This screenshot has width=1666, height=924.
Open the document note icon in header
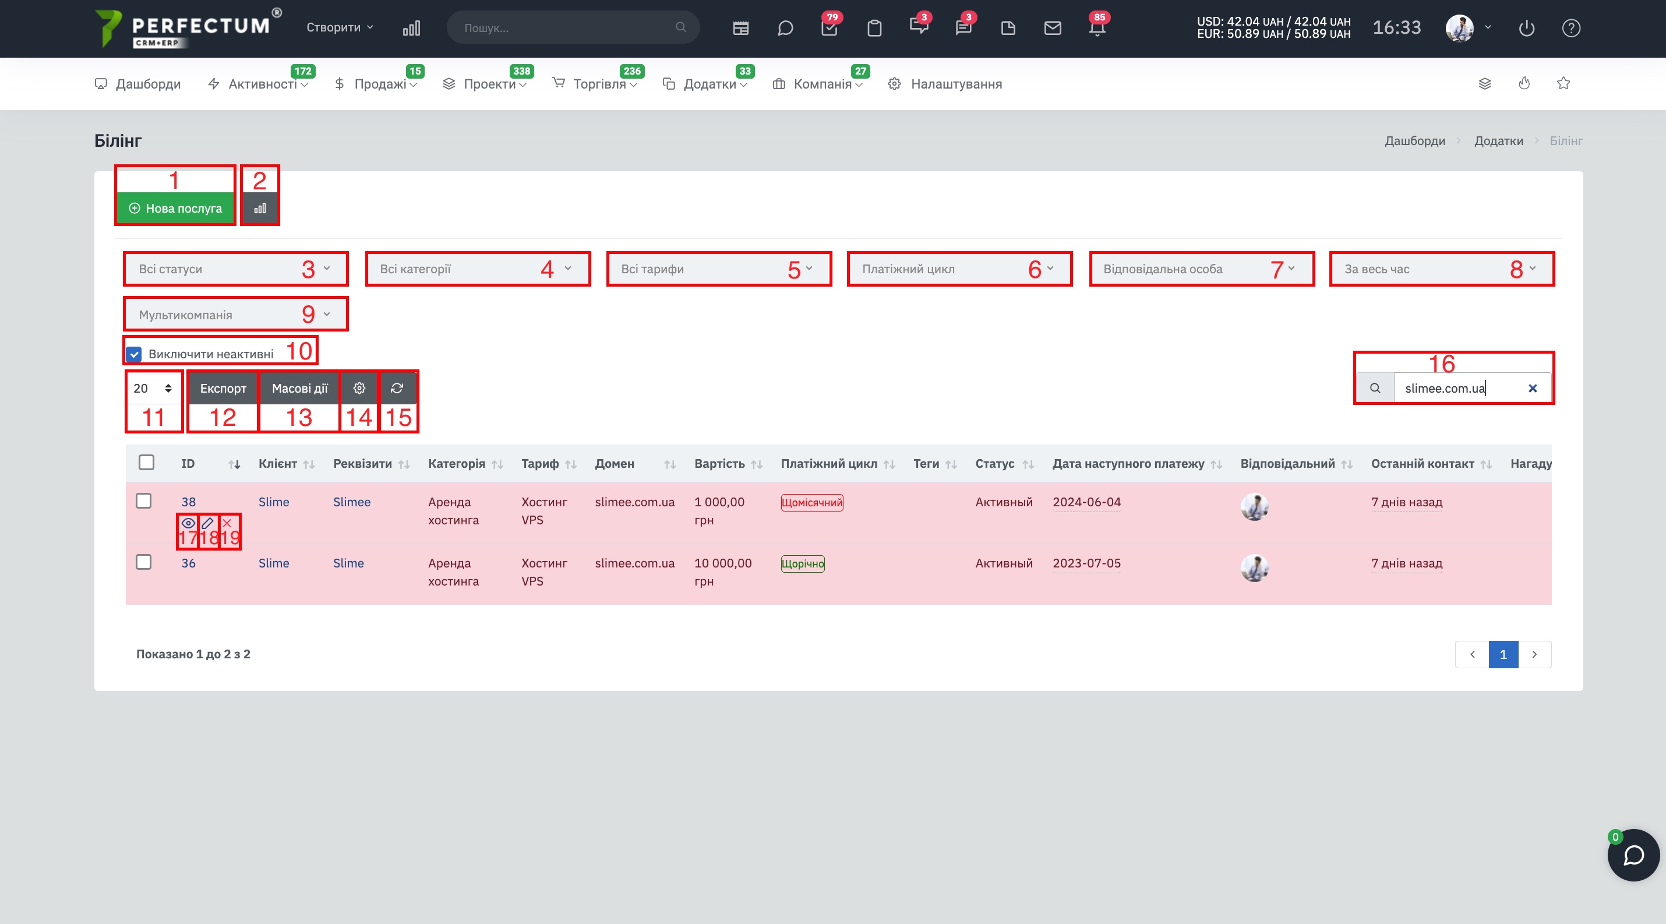pyautogui.click(x=1008, y=28)
